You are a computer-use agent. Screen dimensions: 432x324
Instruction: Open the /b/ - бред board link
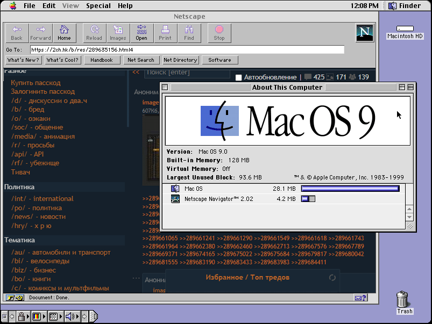click(x=27, y=110)
